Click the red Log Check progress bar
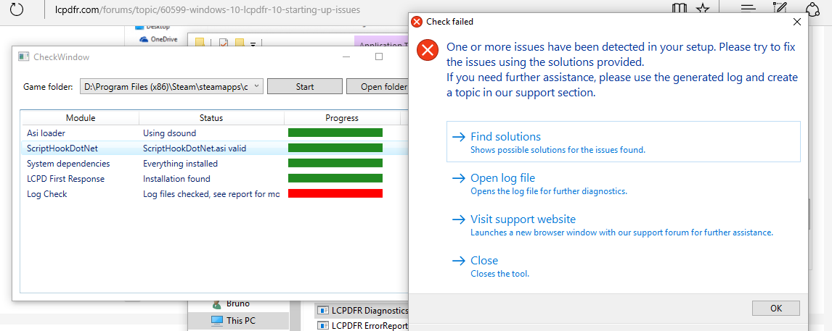 335,194
